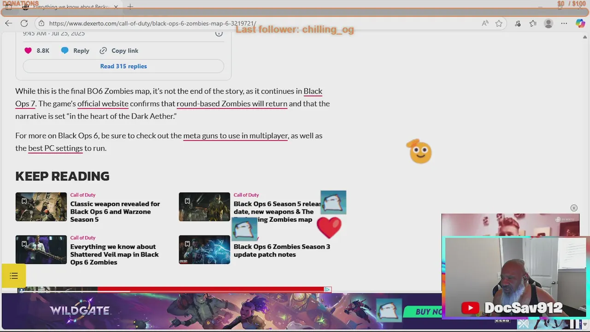Image resolution: width=590 pixels, height=332 pixels.
Task: Open the Season 5 release article thumbnail
Action: point(204,207)
